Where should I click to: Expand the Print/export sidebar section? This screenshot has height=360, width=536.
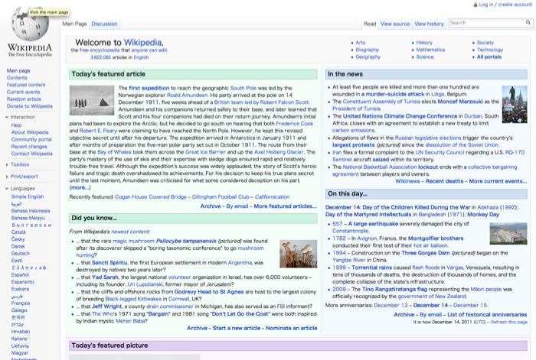click(x=7, y=177)
